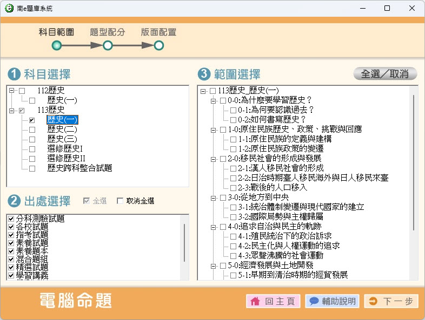425x320 pixels.
Task: Click the 版面配置 step circle
Action: 158,46
